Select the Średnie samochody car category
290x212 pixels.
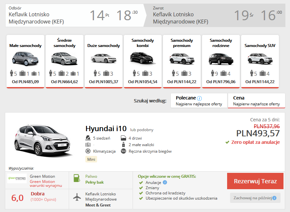click(x=65, y=61)
